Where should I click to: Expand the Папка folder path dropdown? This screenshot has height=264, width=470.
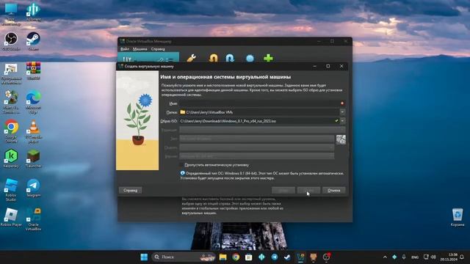pos(342,112)
